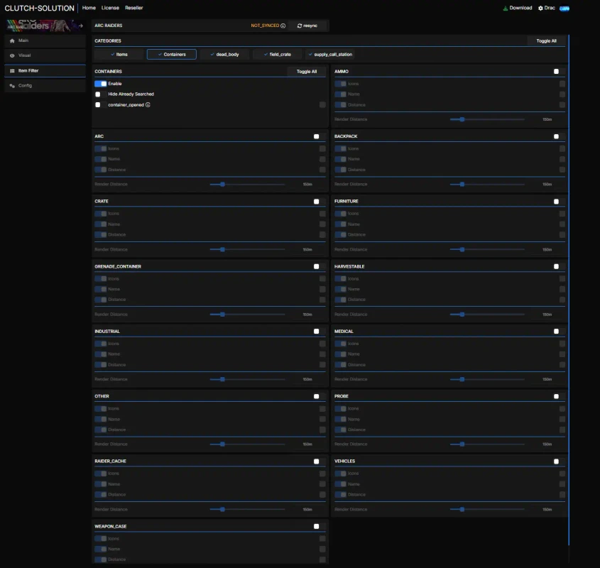Open the Home menu item
The height and width of the screenshot is (568, 600).
click(x=89, y=8)
